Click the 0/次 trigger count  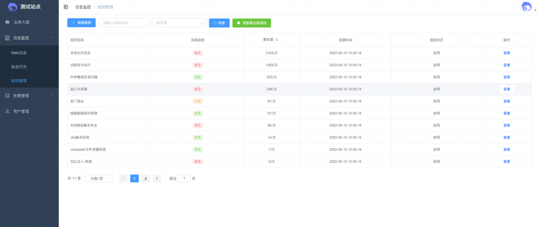(272, 161)
